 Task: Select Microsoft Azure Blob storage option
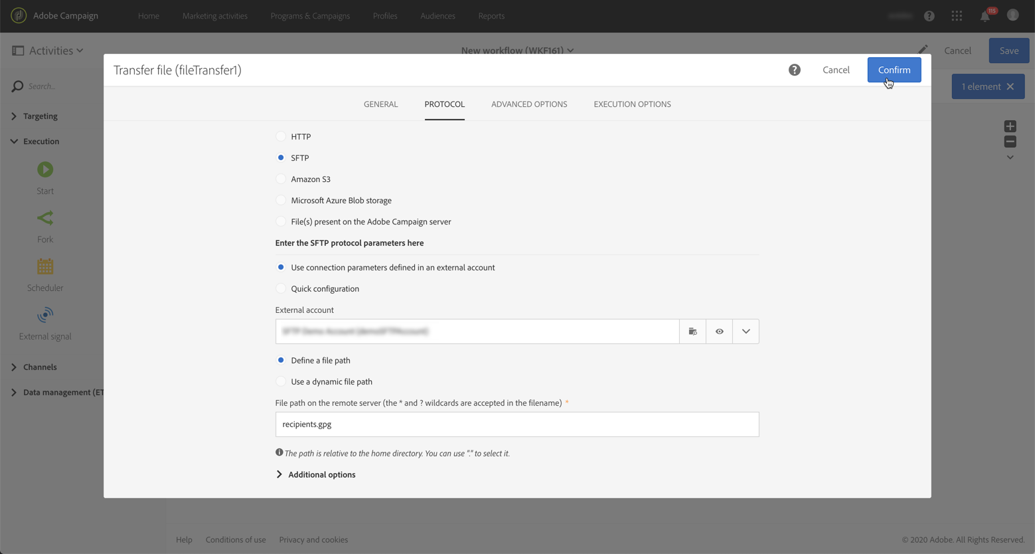point(281,200)
